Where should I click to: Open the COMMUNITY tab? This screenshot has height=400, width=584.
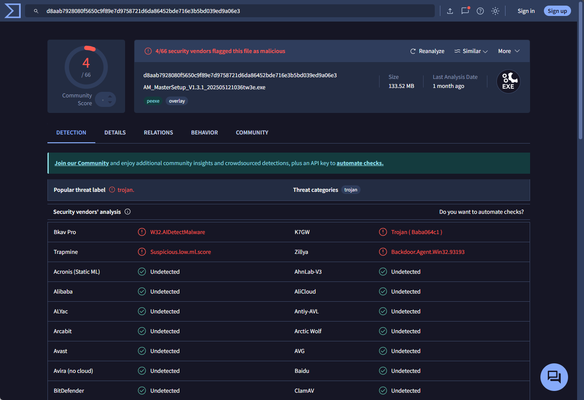click(x=252, y=133)
